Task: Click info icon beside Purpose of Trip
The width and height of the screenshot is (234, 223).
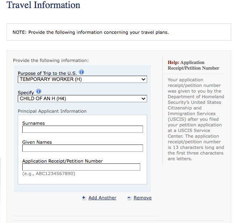Action: point(82,72)
